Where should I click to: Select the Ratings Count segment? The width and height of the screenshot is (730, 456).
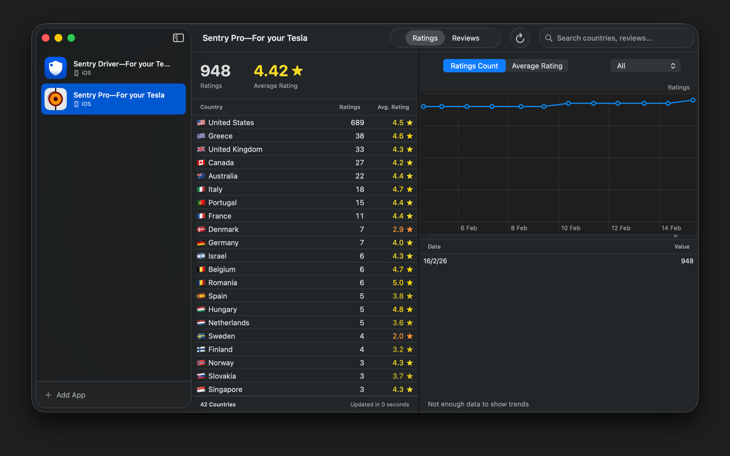point(474,66)
